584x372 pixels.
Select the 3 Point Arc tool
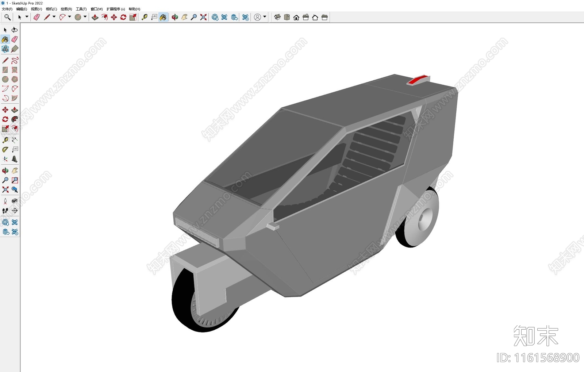[x=5, y=98]
